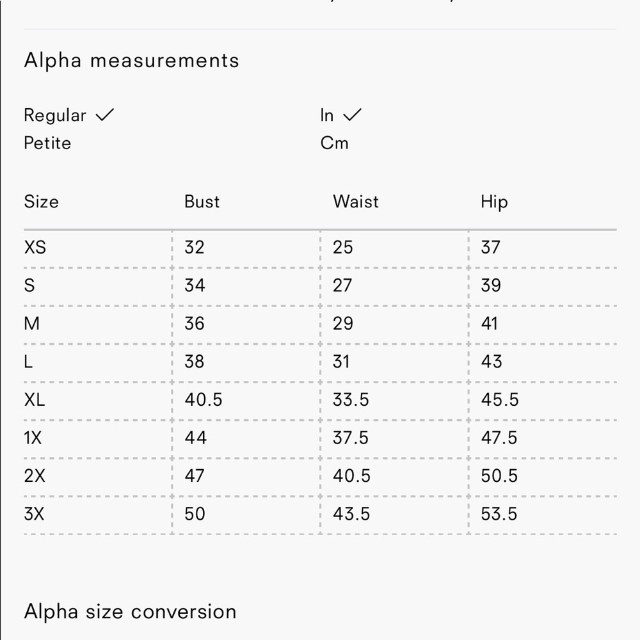This screenshot has height=640, width=640.
Task: Click the M bust value 36
Action: click(x=195, y=324)
